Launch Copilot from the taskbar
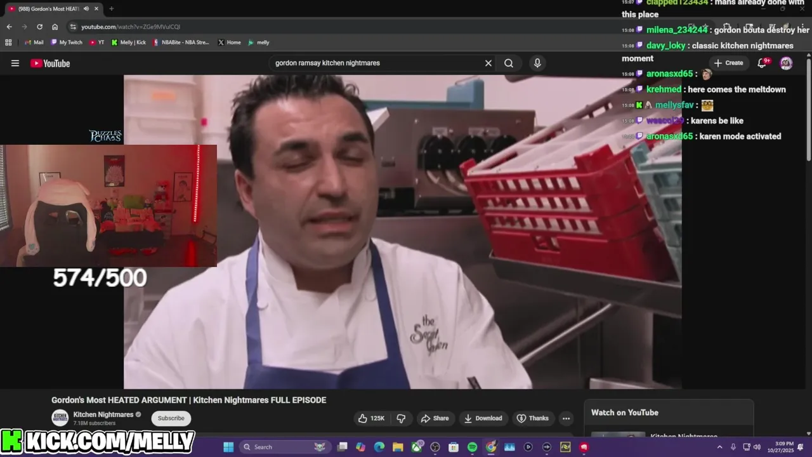Image resolution: width=812 pixels, height=457 pixels. coord(361,447)
